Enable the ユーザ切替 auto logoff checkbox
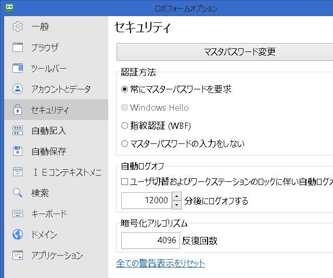The image size is (333, 278). coord(124,182)
